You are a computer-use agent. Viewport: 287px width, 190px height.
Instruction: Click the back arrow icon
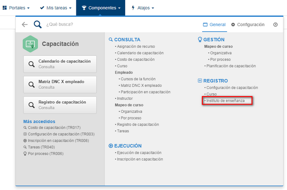click(x=25, y=24)
